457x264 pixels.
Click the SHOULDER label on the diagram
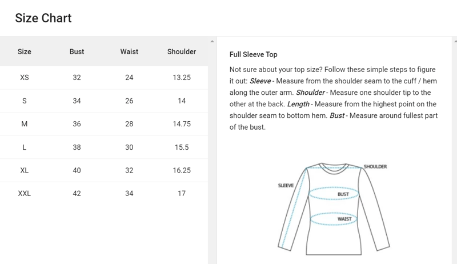[x=375, y=167]
